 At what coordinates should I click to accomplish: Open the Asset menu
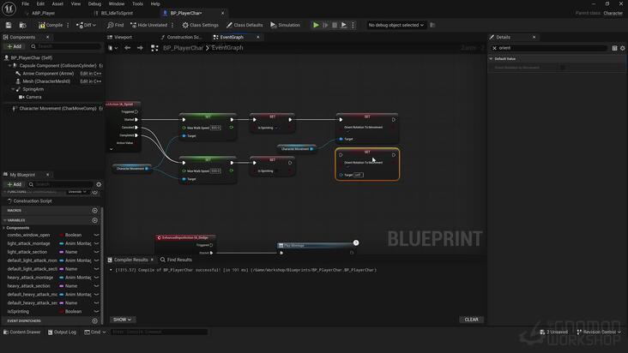(x=57, y=3)
